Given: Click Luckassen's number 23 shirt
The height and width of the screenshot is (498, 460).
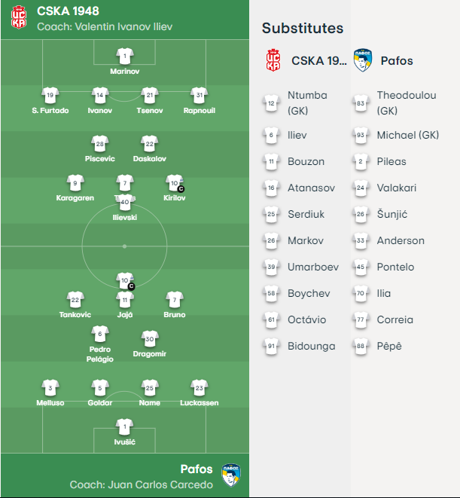Looking at the screenshot, I should coord(200,388).
